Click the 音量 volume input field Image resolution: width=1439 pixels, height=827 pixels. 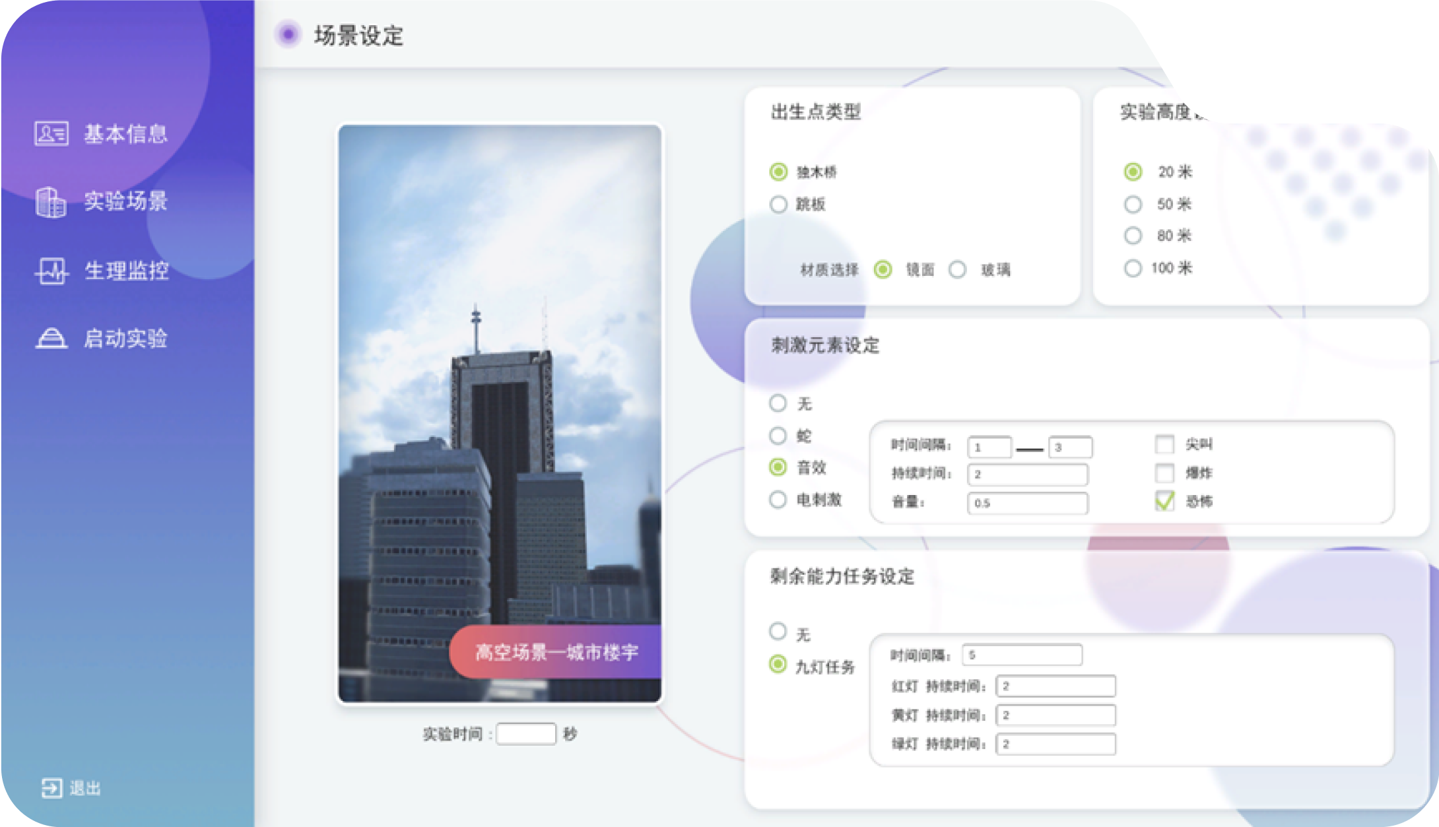(1027, 503)
